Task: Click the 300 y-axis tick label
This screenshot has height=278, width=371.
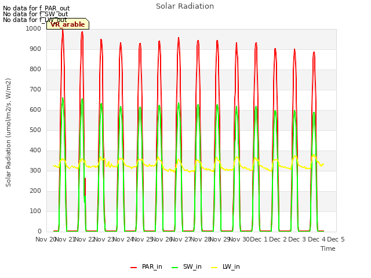Action: (35, 170)
